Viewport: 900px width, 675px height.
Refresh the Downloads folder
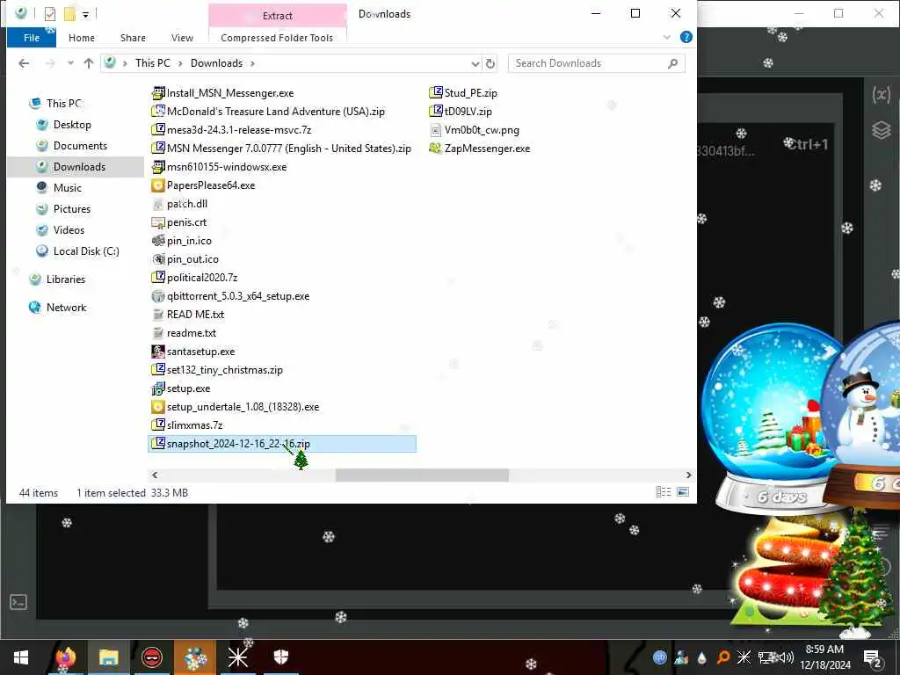point(490,63)
